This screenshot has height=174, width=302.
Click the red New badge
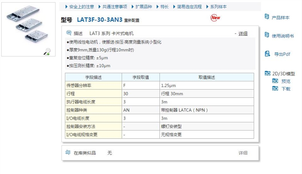[x=215, y=18]
